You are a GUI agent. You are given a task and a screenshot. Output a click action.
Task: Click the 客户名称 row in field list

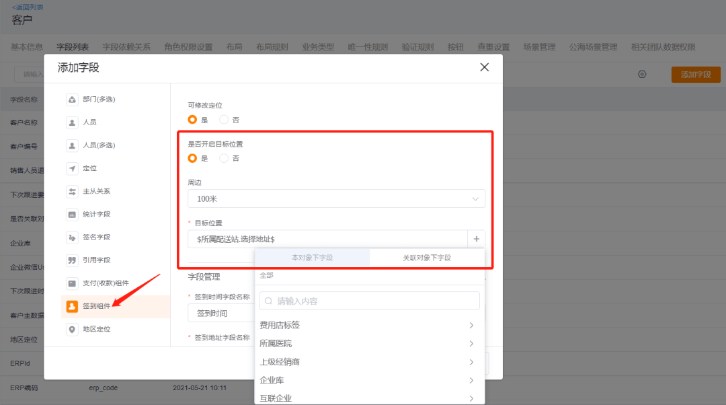(24, 123)
